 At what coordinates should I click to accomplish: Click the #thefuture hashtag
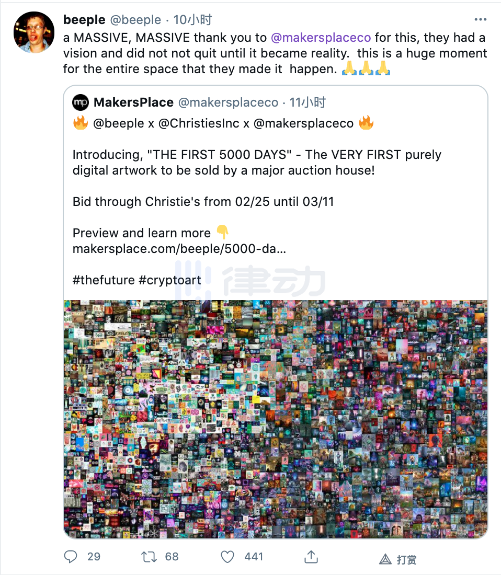click(104, 280)
